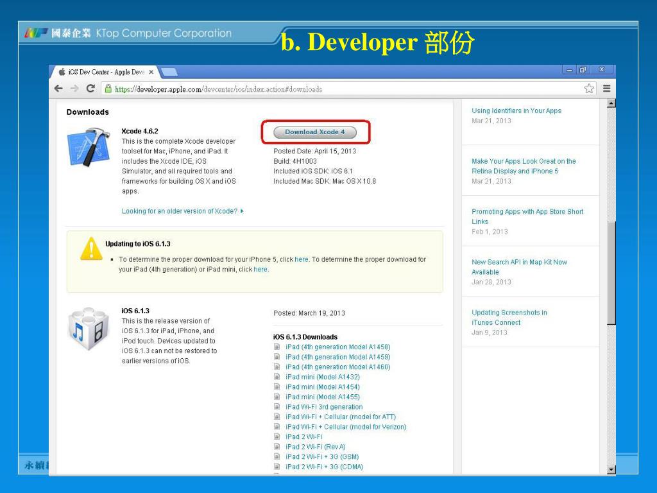Click the scrollbar down arrow
The width and height of the screenshot is (657, 493).
[x=611, y=470]
